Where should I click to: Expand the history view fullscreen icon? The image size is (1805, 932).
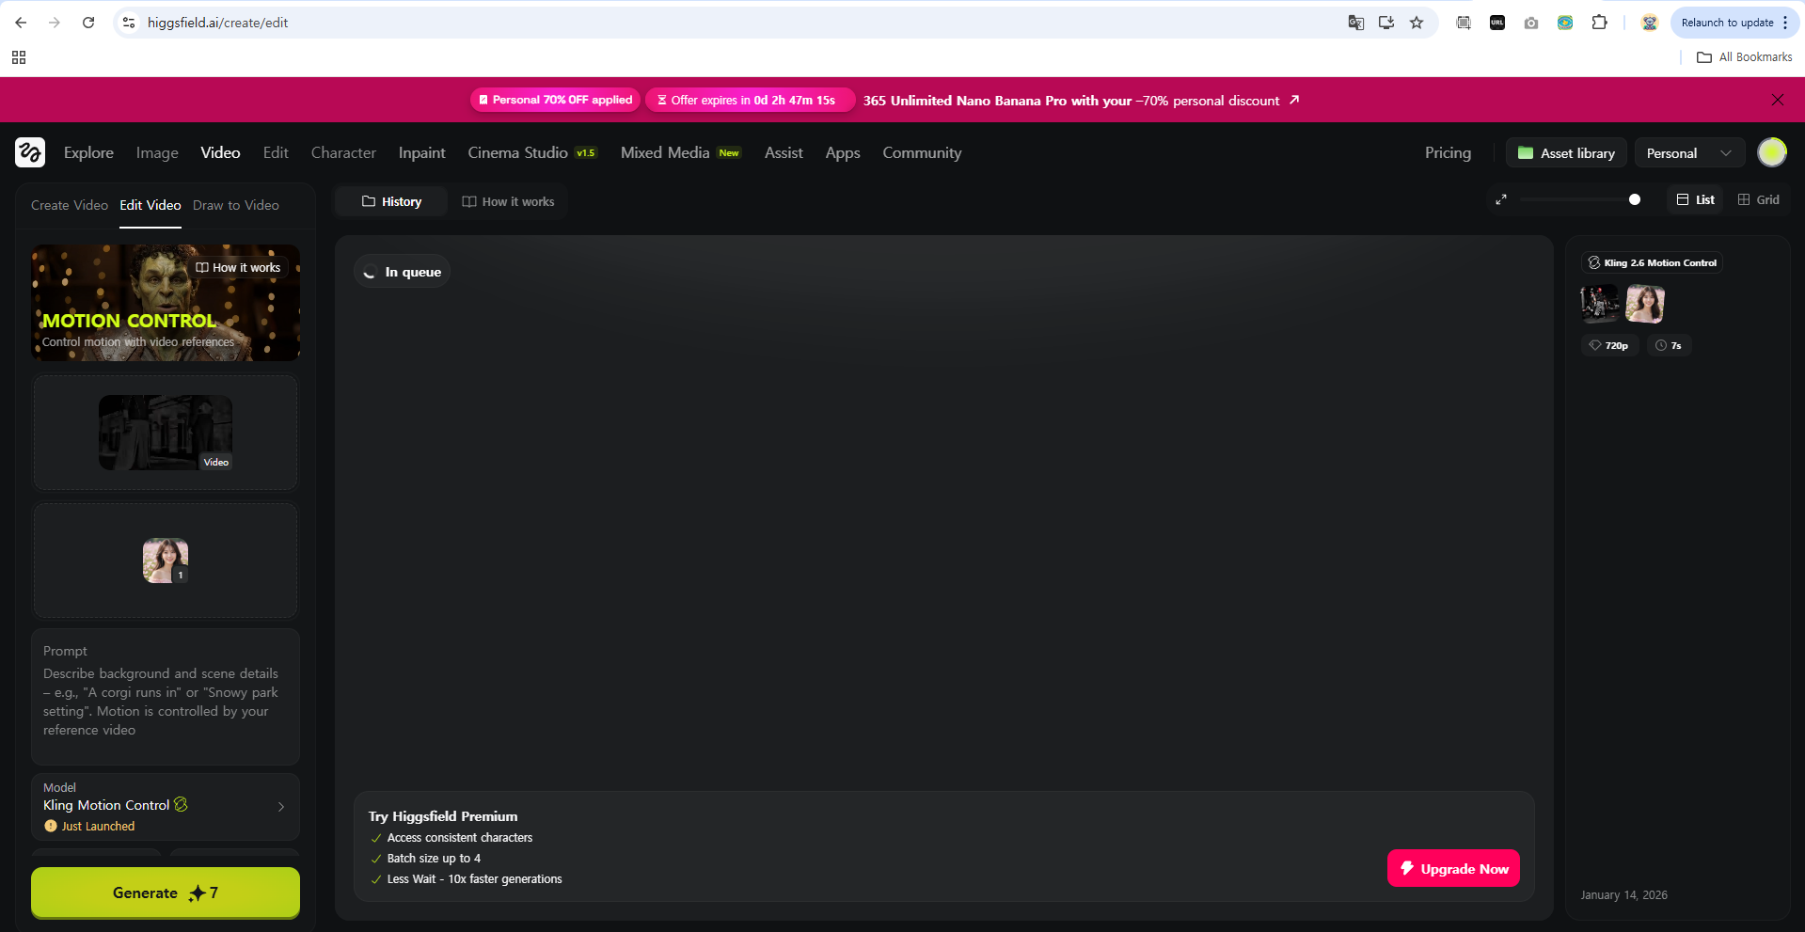point(1501,199)
